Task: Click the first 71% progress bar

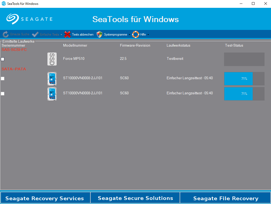Action: tap(244, 79)
